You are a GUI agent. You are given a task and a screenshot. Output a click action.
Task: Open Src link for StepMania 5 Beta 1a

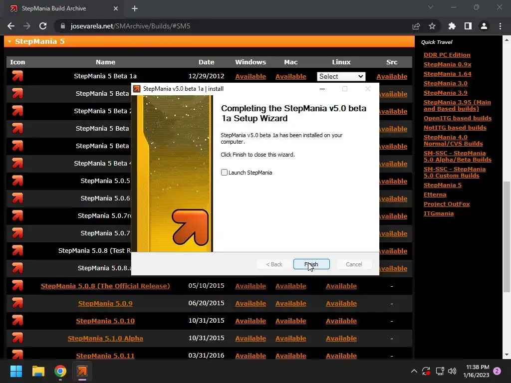(392, 76)
